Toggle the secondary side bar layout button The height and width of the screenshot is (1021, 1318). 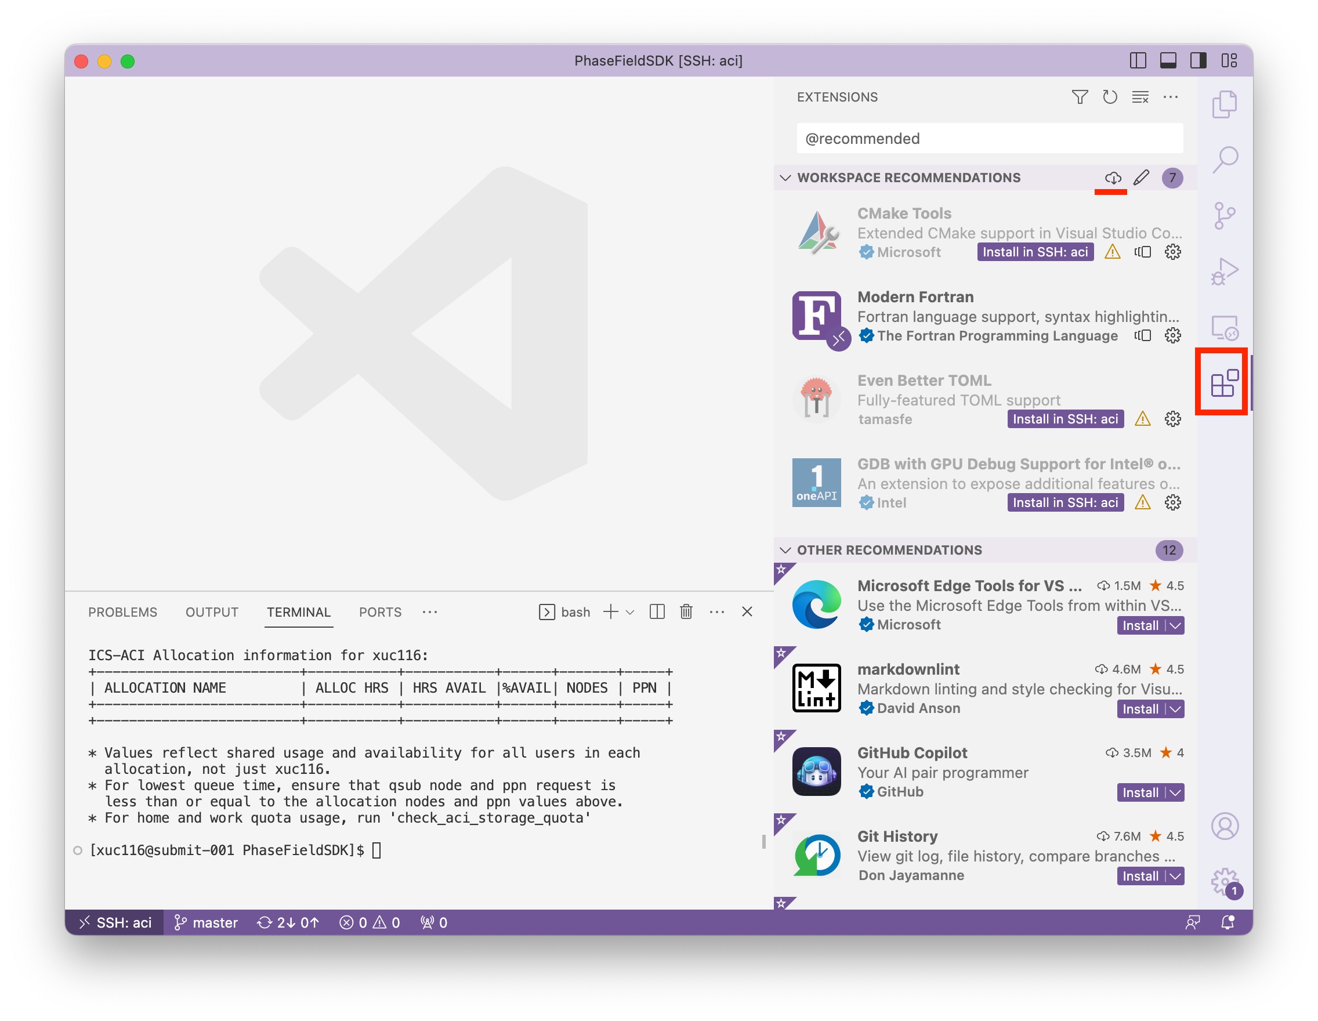pos(1198,60)
